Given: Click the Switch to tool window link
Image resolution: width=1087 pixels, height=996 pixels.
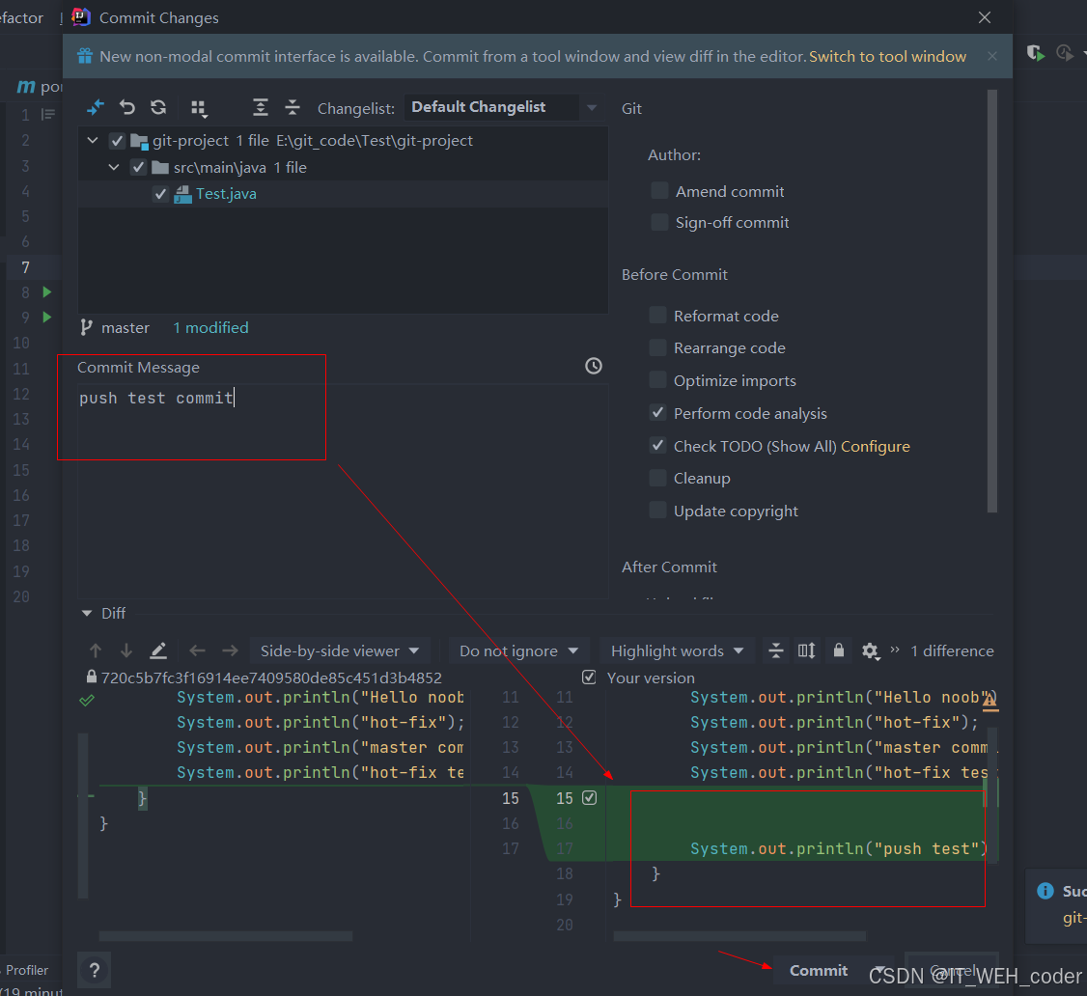Looking at the screenshot, I should pyautogui.click(x=887, y=56).
